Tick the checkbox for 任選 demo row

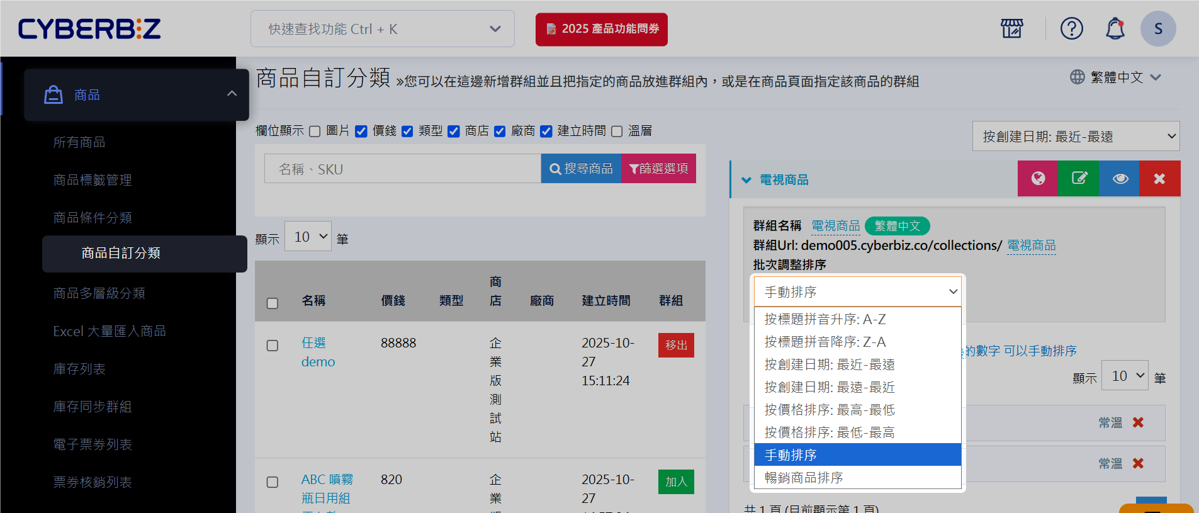click(273, 346)
